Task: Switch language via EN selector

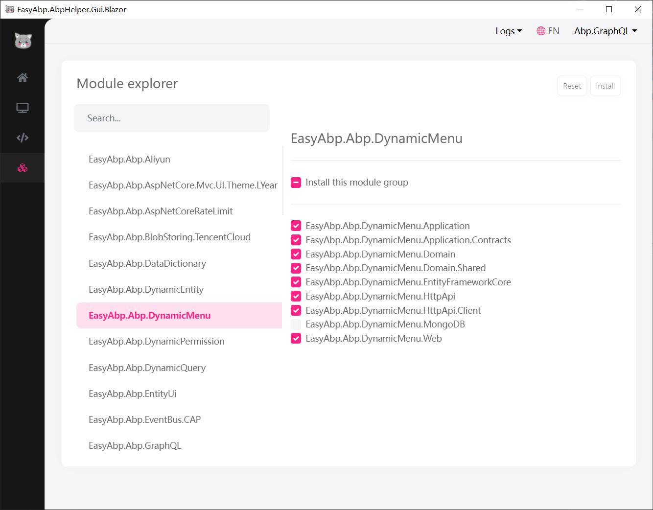Action: (x=548, y=31)
